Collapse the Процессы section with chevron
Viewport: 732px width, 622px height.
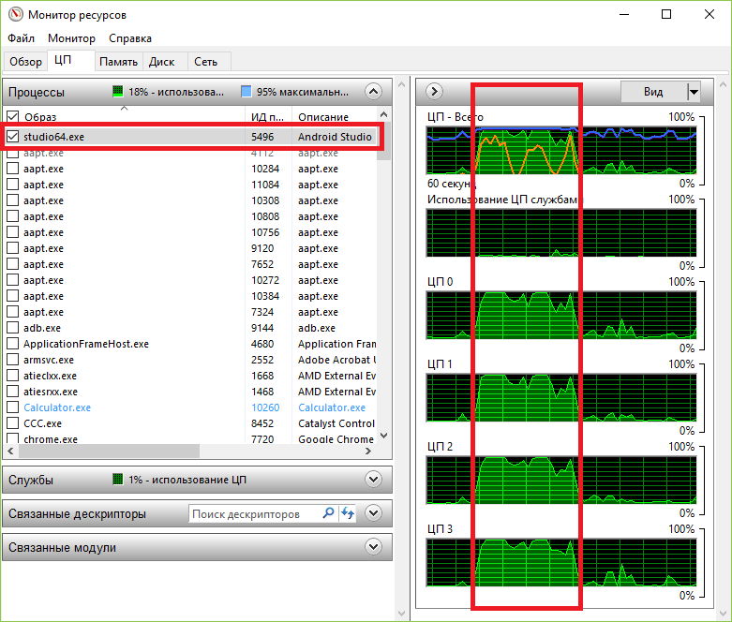pos(373,92)
